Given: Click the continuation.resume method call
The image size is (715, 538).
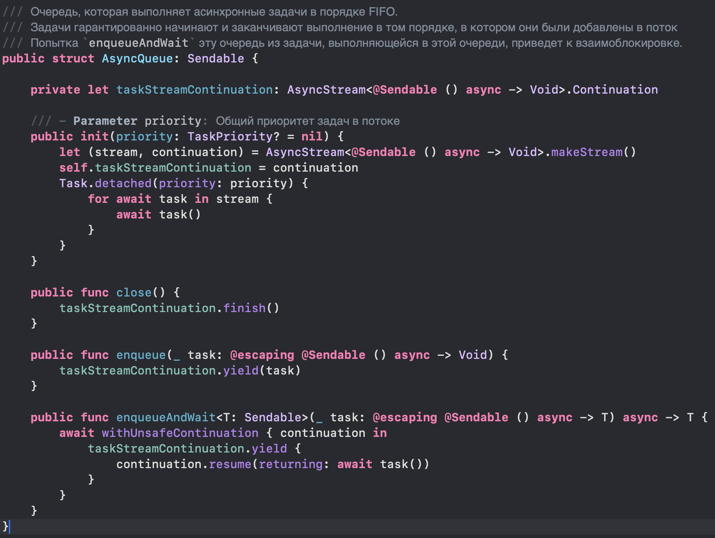Looking at the screenshot, I should (x=230, y=464).
